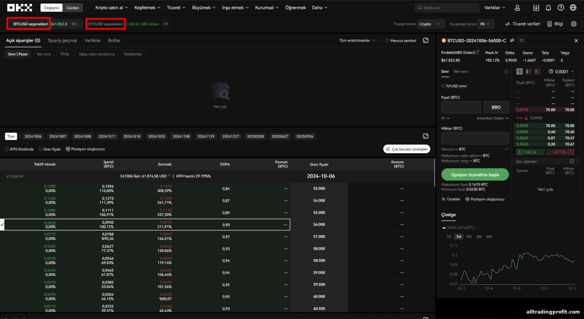Image resolution: width=584 pixels, height=319 pixels.
Task: Open the settings gear icon
Action: point(573,24)
